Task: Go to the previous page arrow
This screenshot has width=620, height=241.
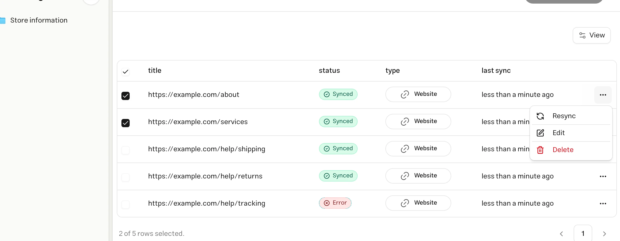Action: pyautogui.click(x=562, y=234)
